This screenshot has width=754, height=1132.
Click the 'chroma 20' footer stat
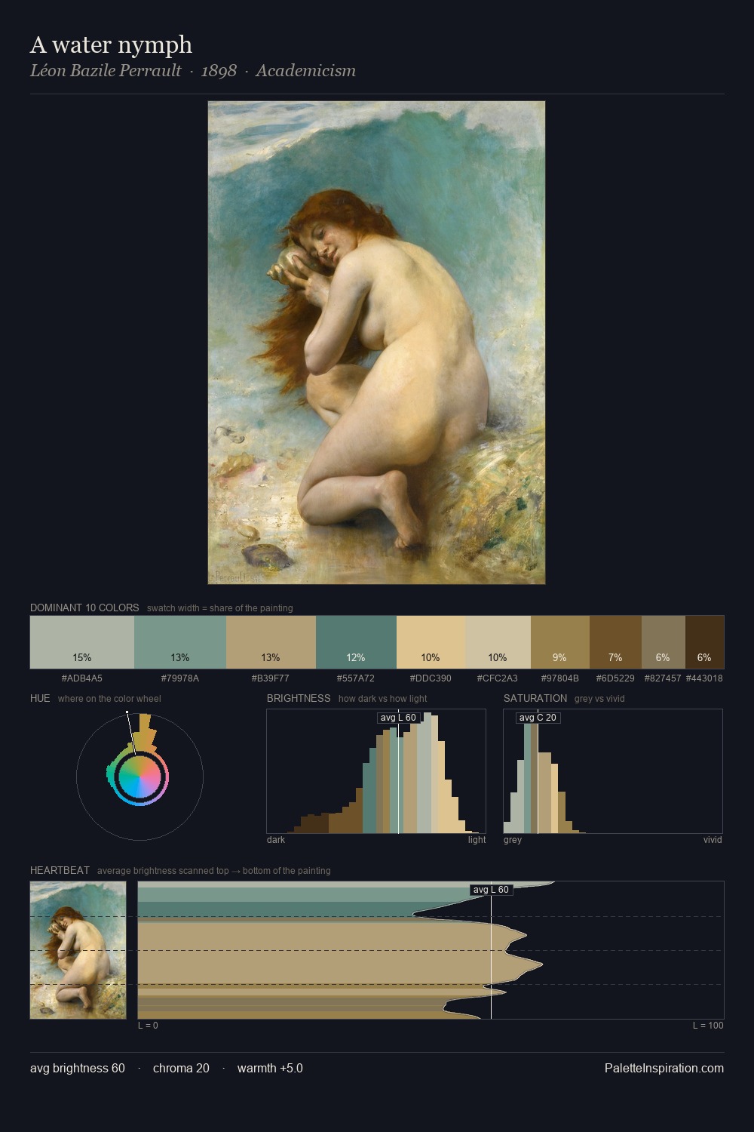click(x=181, y=1068)
